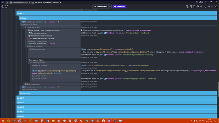Collapse the 'слот 1' group
Viewport: 219px width, 123px height.
pyautogui.click(x=14, y=13)
